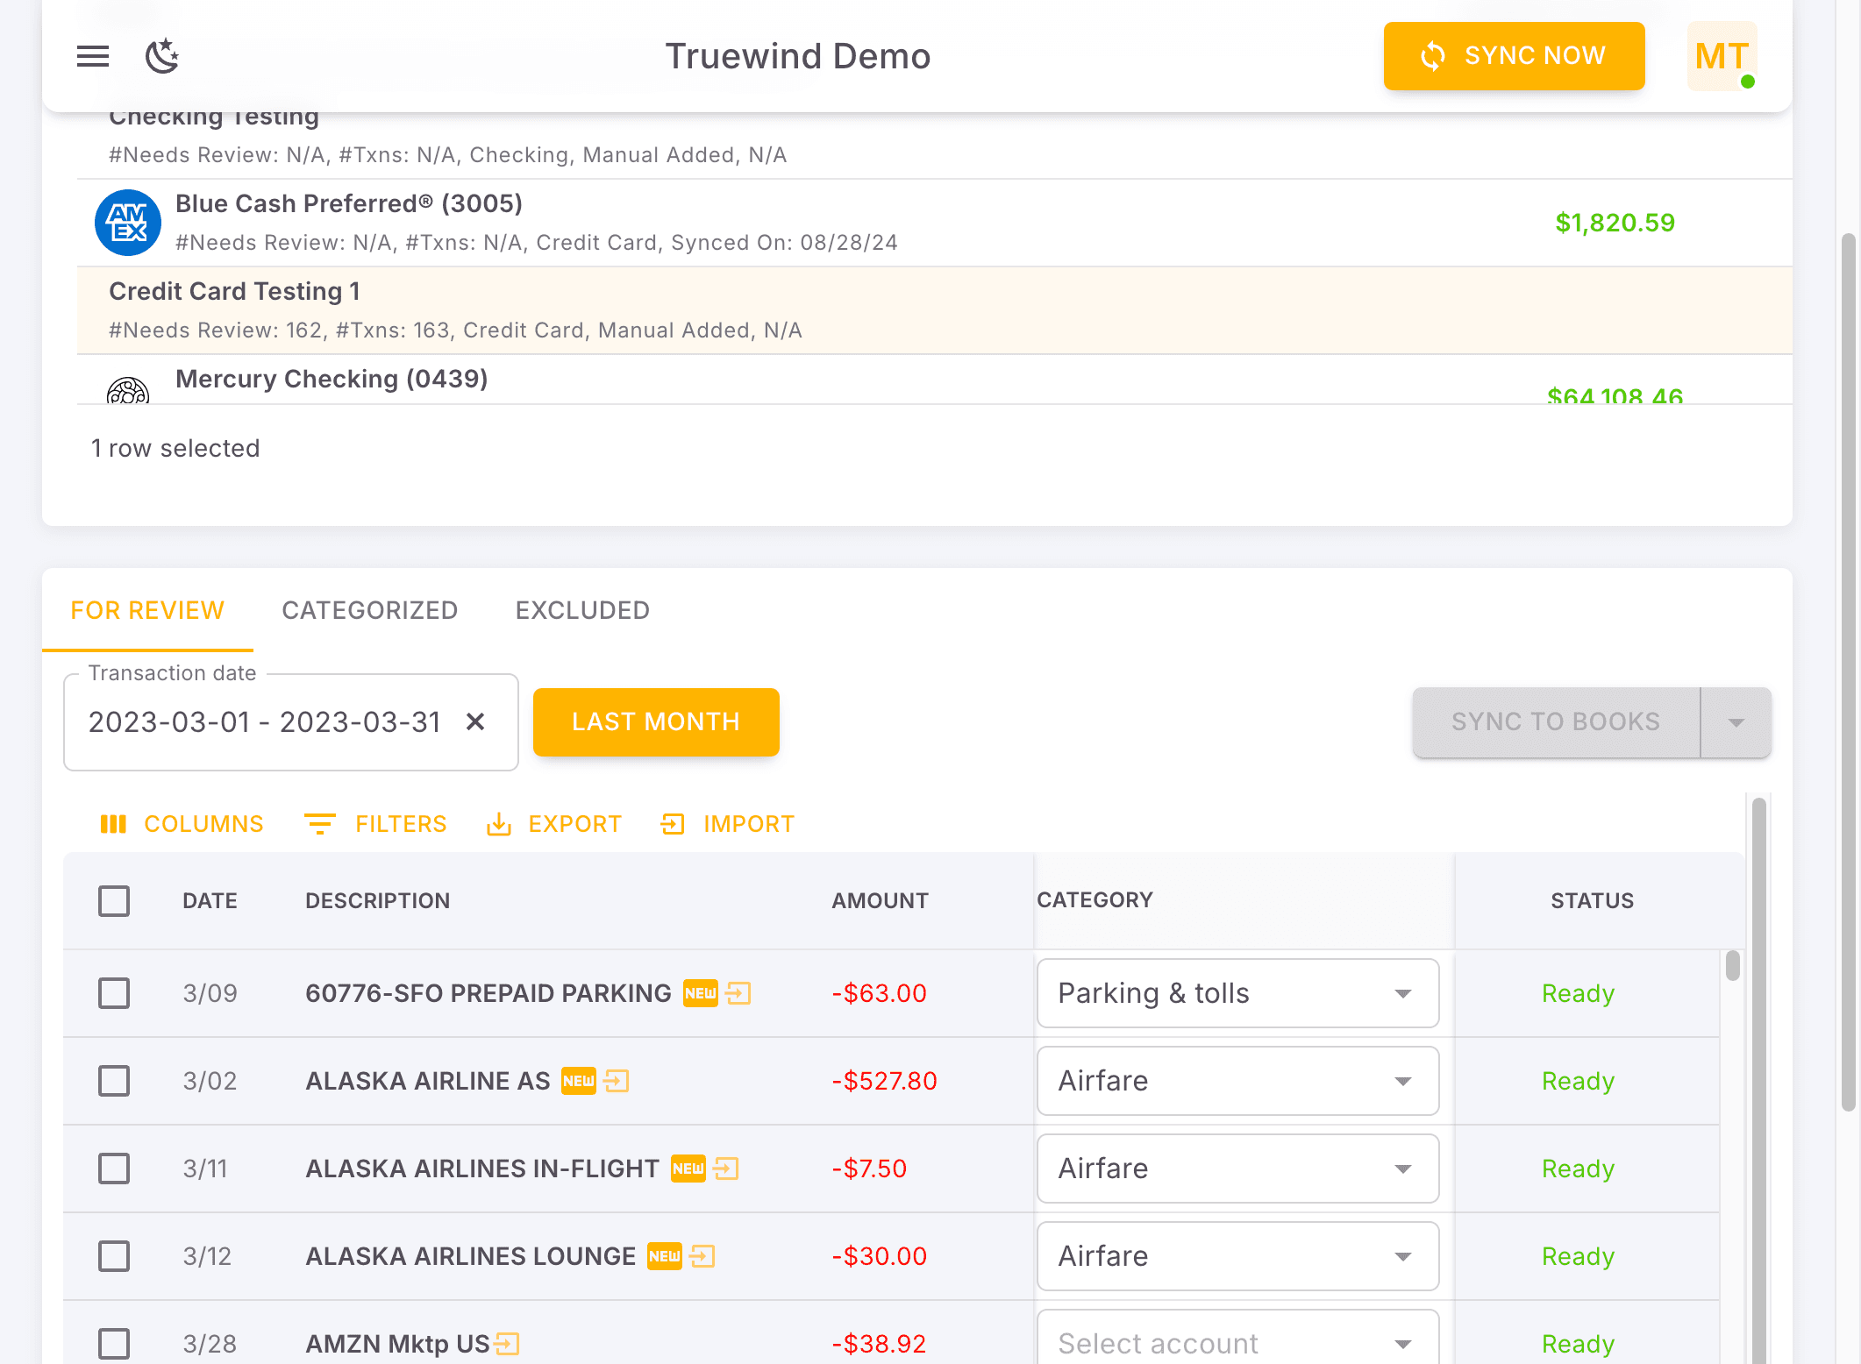Open the COLUMNS settings
The image size is (1861, 1364).
pos(182,824)
